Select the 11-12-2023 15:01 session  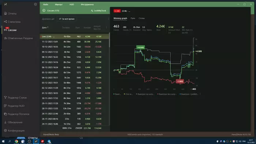point(74,42)
